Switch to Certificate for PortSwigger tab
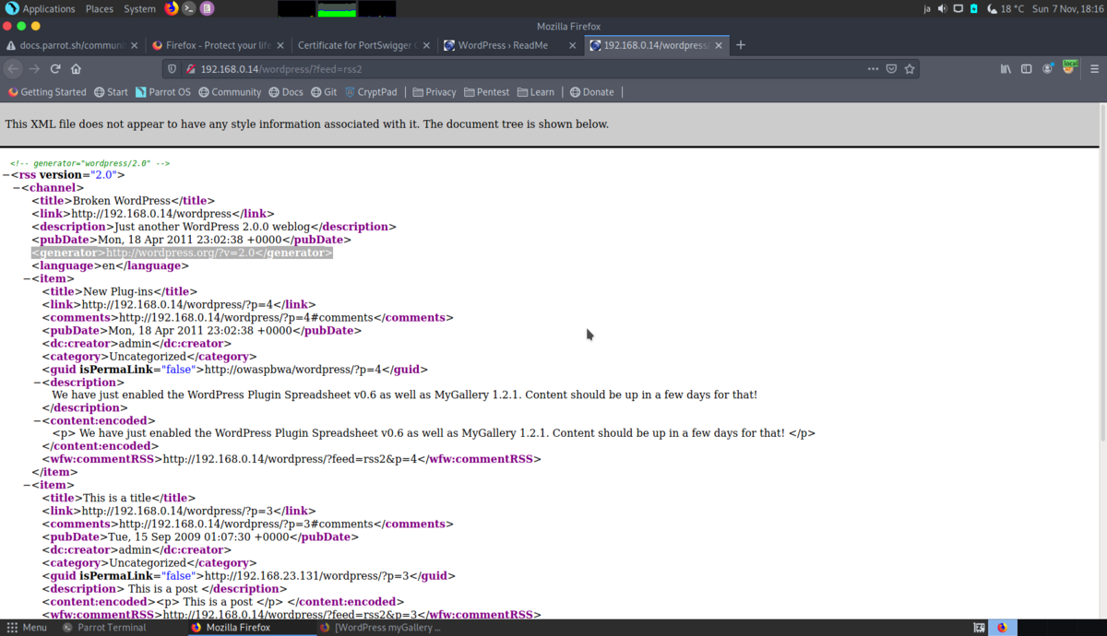Viewport: 1107px width, 636px height. [x=356, y=45]
